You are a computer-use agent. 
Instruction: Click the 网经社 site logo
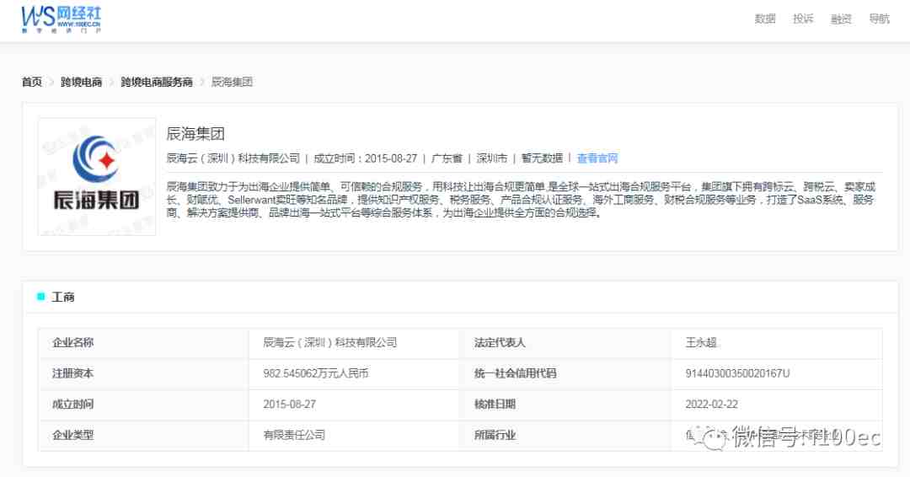coord(61,19)
